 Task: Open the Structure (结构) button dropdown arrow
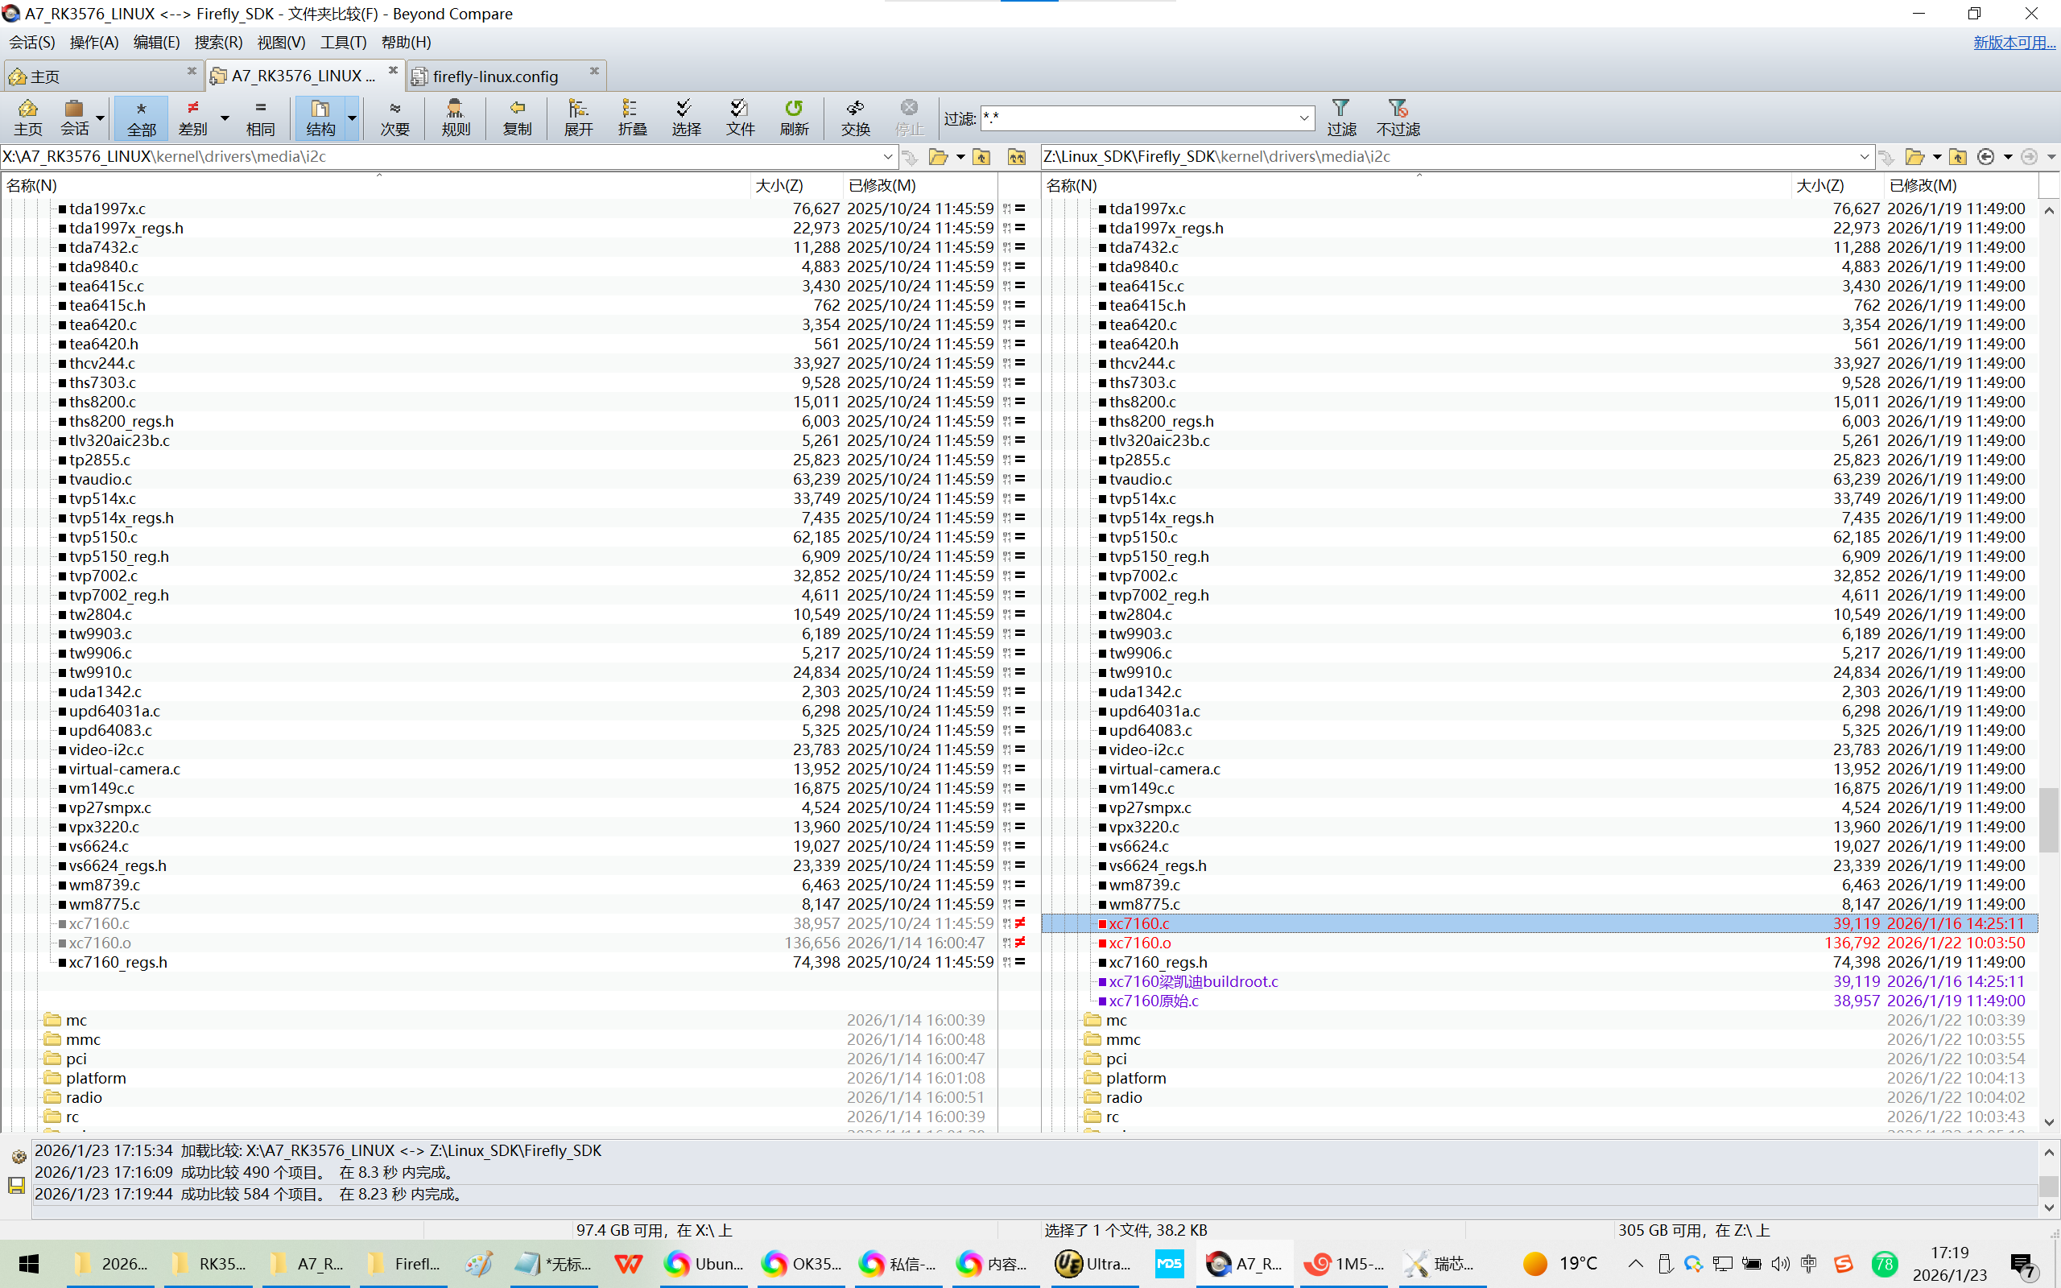click(x=352, y=118)
